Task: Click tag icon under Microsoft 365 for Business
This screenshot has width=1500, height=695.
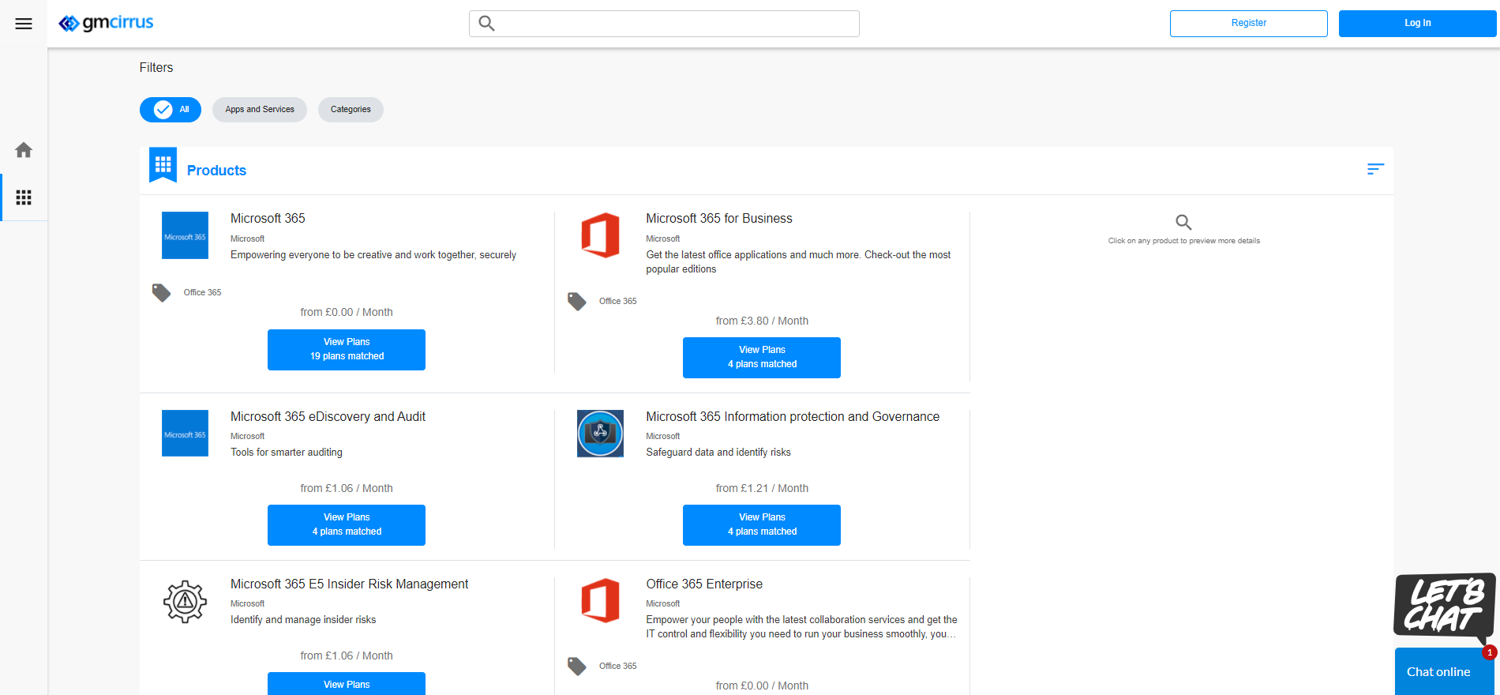Action: [x=577, y=301]
